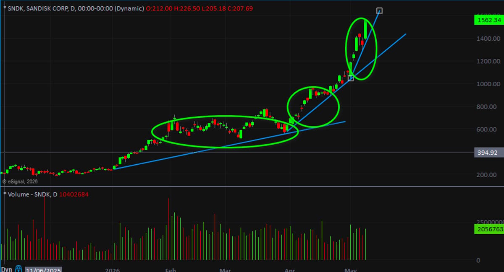
Task: Click the red H:226.50 high value
Action: click(186, 8)
